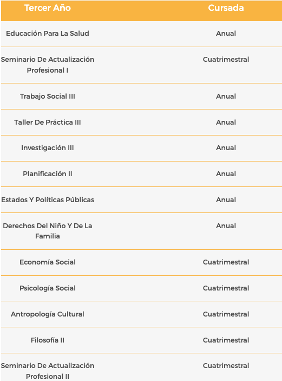The image size is (282, 381).
Task: Click the Planificación II subject name
Action: [x=48, y=174]
